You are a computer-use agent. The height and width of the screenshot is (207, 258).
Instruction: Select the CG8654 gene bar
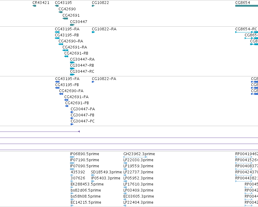247,6
